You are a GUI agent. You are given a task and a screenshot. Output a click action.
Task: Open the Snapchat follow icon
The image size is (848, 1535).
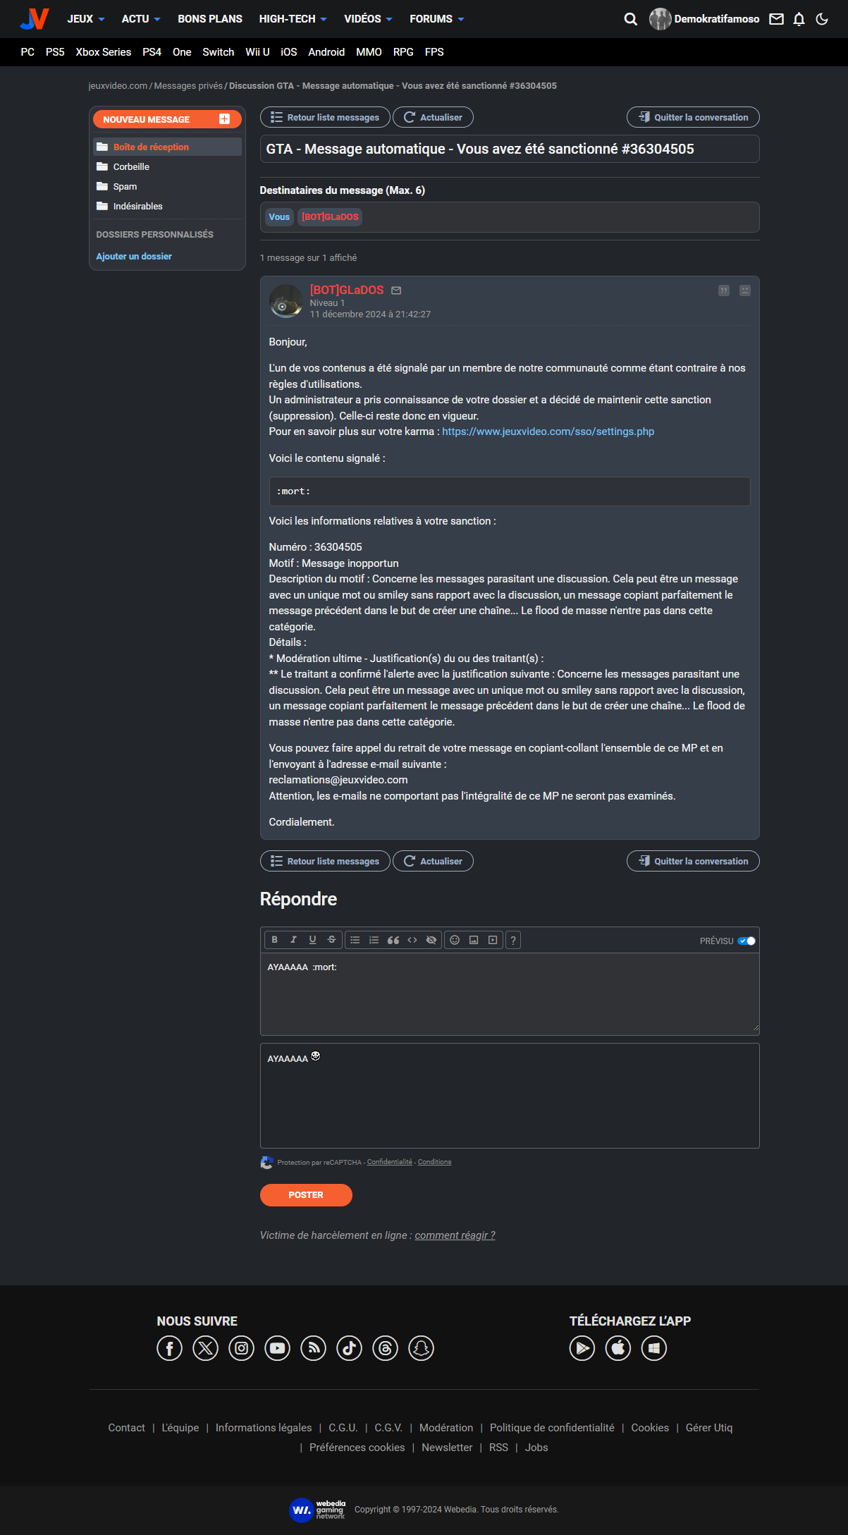point(421,1348)
